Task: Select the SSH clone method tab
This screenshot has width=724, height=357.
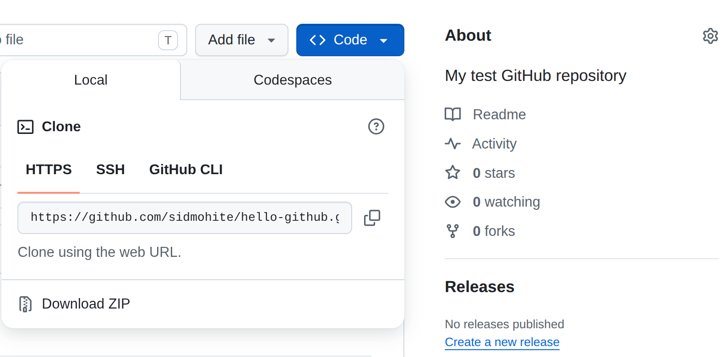Action: coord(110,170)
